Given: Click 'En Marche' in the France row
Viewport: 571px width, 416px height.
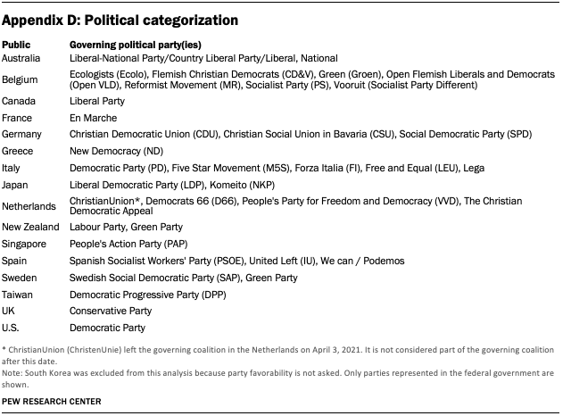Looking at the screenshot, I should coord(93,118).
